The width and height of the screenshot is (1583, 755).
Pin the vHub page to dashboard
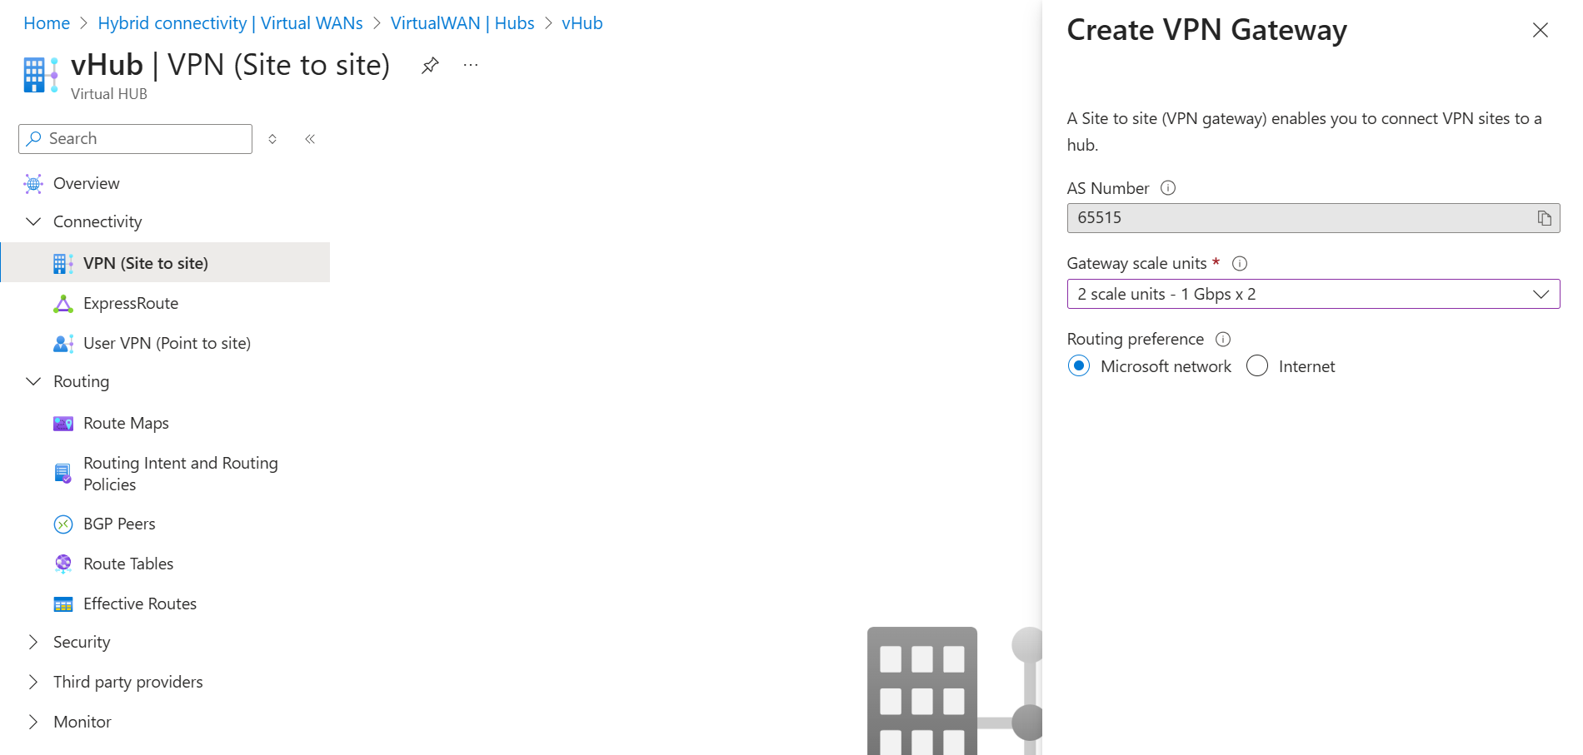[430, 65]
